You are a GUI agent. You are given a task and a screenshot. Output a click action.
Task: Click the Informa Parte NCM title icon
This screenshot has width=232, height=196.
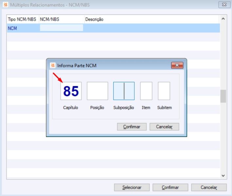coord(53,65)
